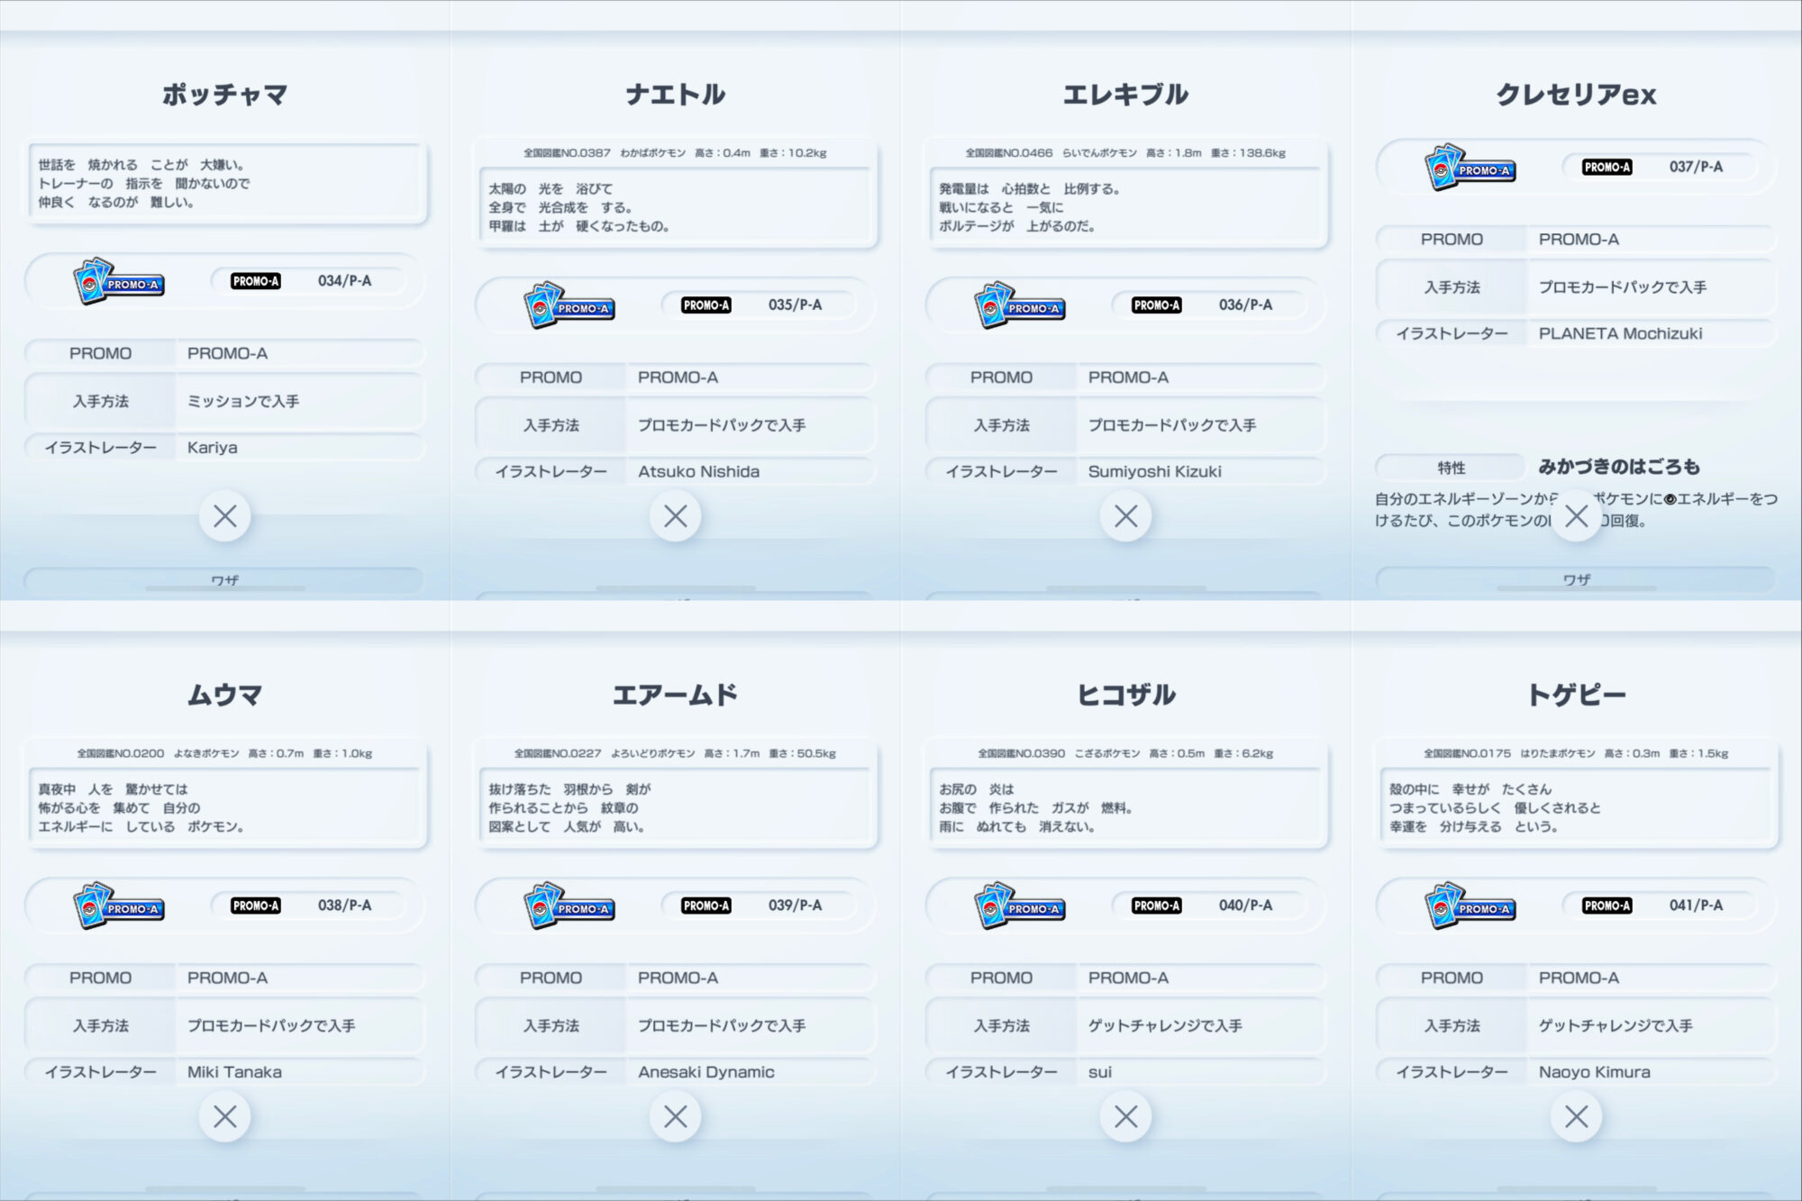The width and height of the screenshot is (1802, 1201).
Task: Tap PROMO-A pack icon on エレキブル panel
Action: click(1020, 306)
